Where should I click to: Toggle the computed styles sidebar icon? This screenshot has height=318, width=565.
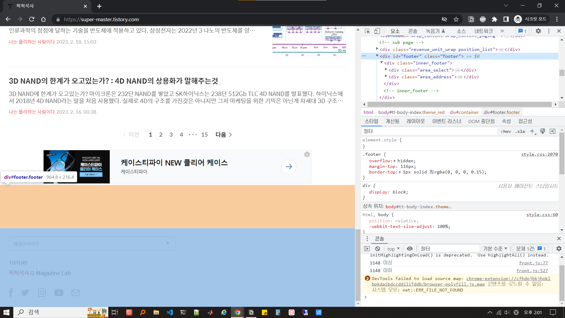(553, 131)
